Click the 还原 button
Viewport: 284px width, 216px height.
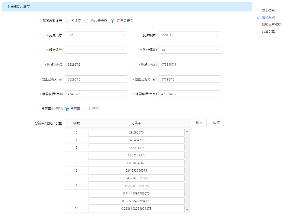pyautogui.click(x=216, y=122)
